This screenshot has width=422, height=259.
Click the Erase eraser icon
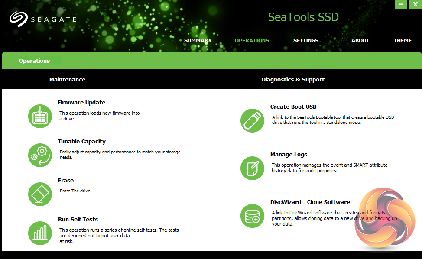(40, 194)
